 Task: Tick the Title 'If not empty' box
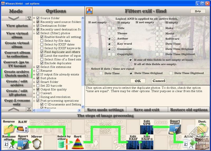[109, 28]
